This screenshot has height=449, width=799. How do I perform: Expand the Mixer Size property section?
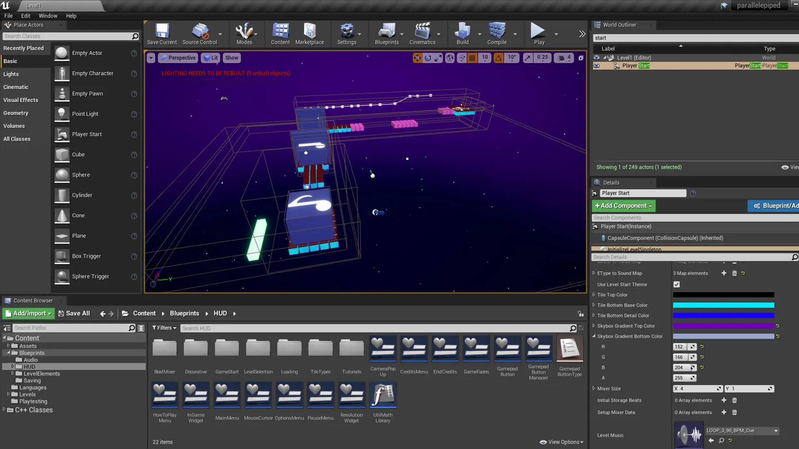594,388
